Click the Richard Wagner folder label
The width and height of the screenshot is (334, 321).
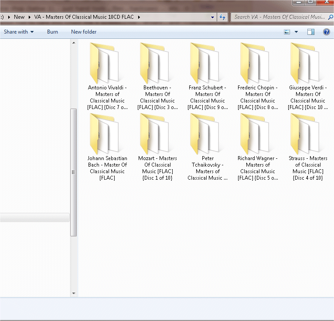tap(258, 168)
